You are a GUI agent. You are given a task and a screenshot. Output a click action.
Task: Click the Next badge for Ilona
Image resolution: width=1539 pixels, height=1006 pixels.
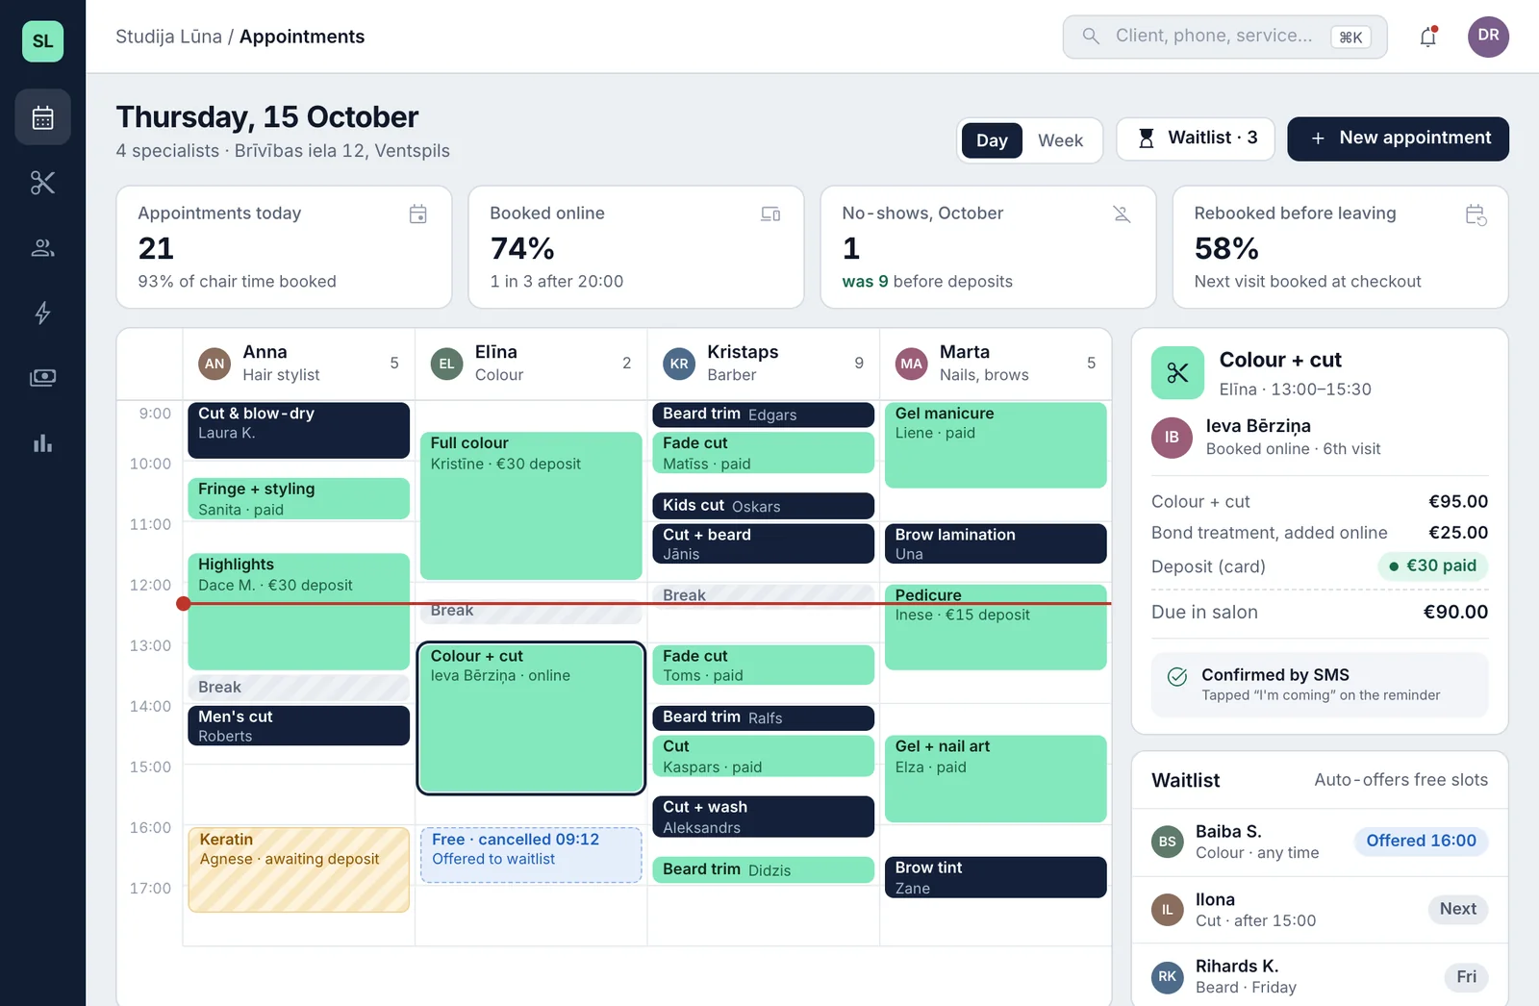pos(1457,909)
